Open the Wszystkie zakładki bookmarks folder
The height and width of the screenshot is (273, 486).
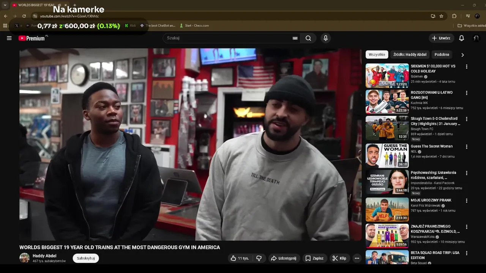pyautogui.click(x=472, y=25)
